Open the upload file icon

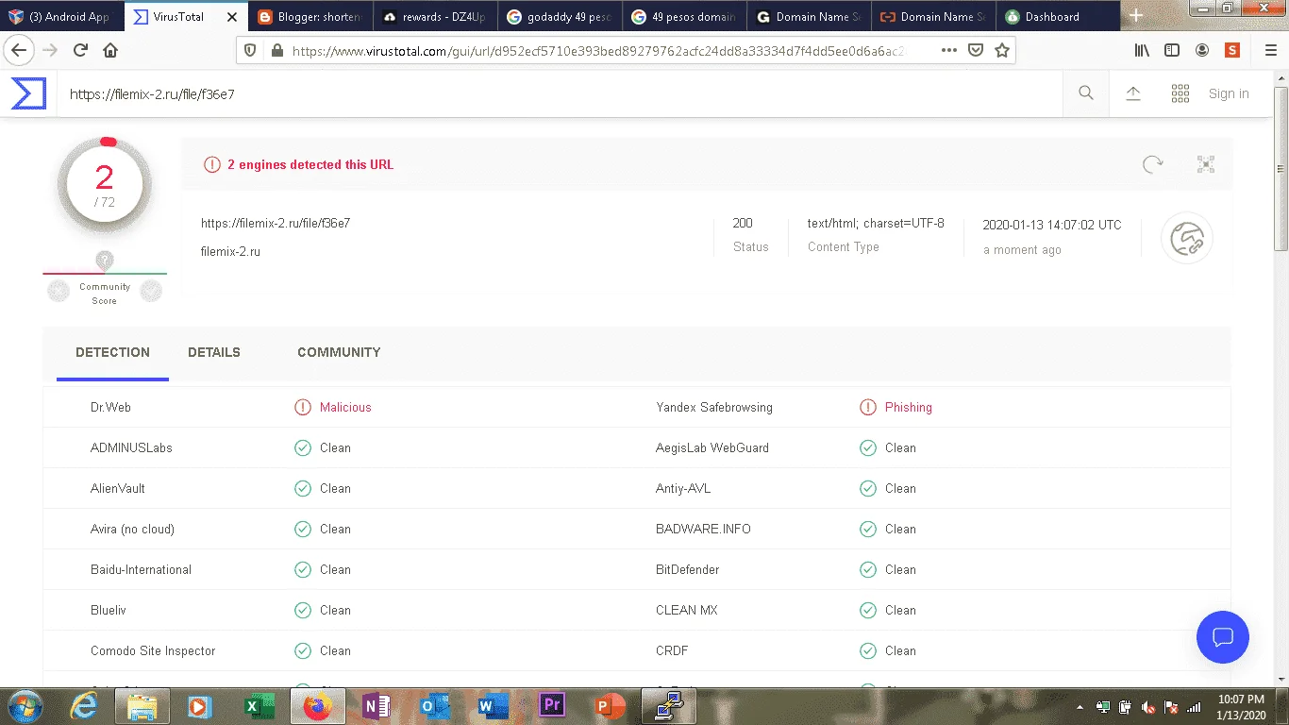(1133, 93)
